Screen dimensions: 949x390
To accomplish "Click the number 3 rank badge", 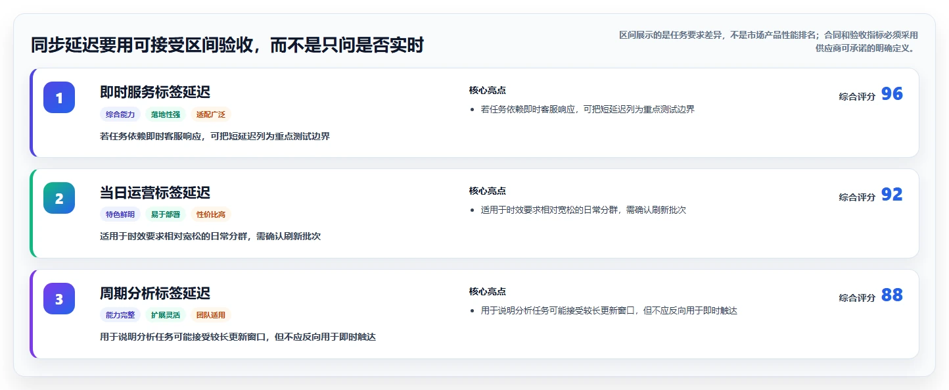I will tap(59, 299).
